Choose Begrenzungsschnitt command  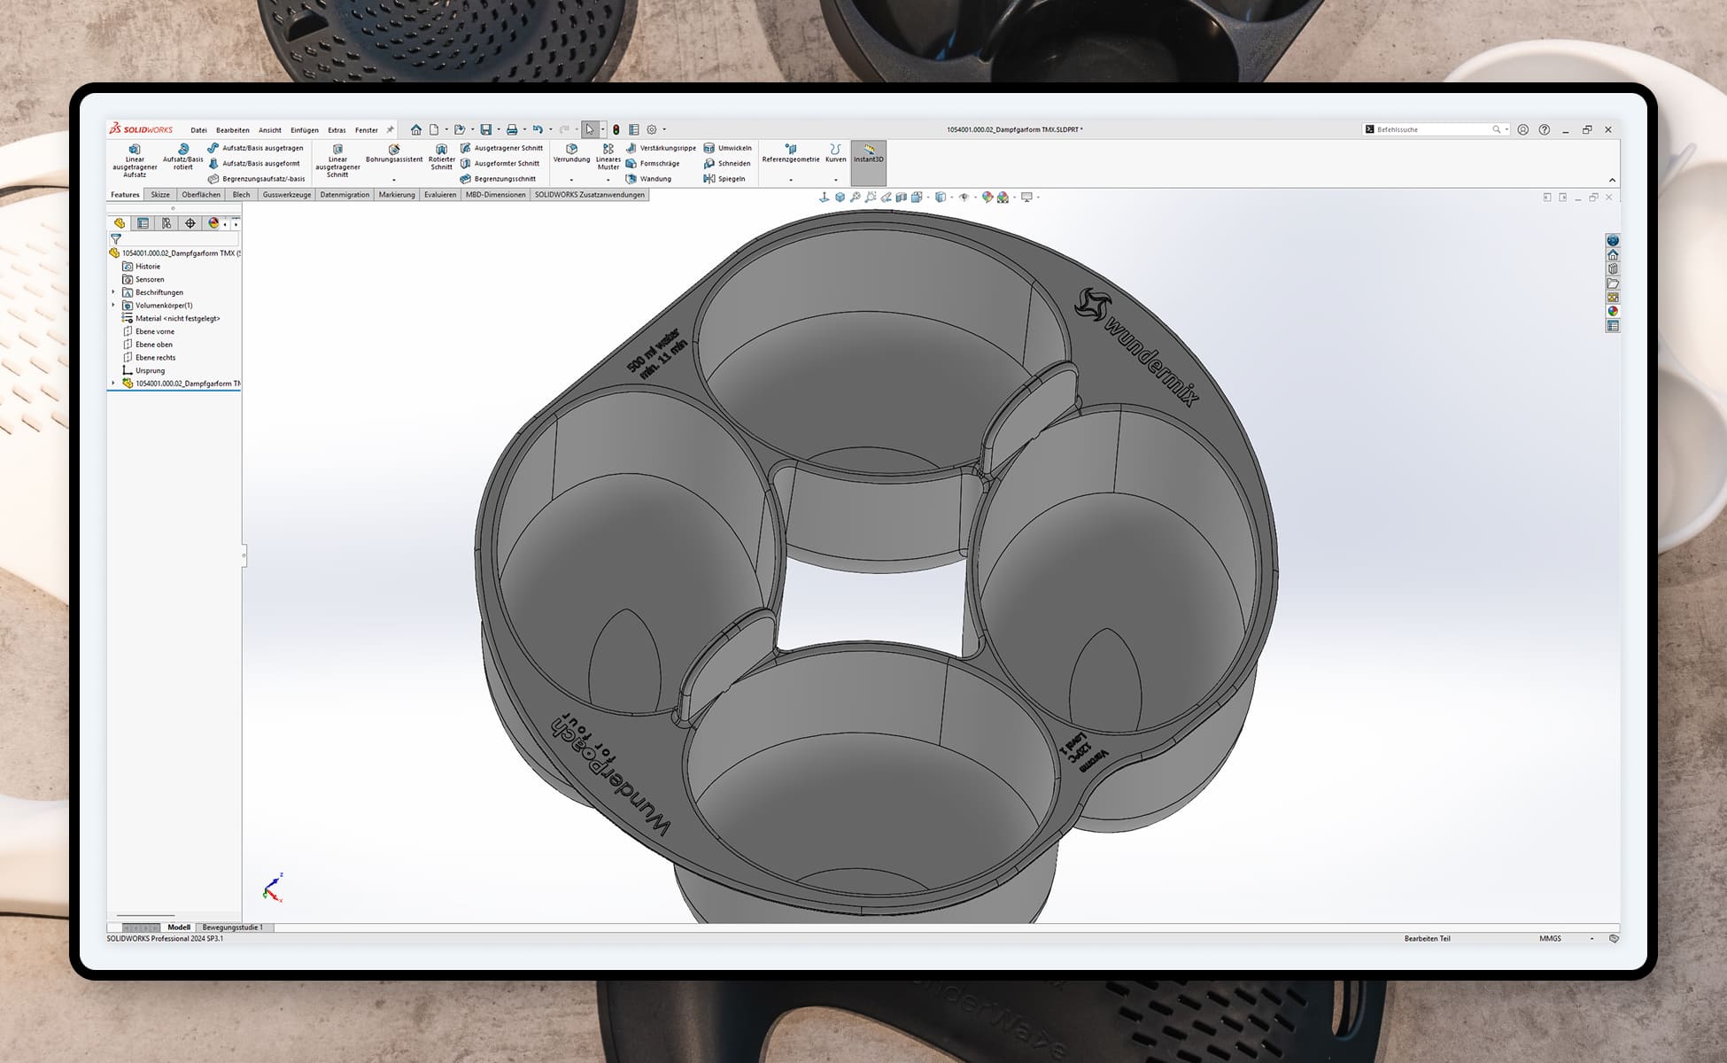pyautogui.click(x=498, y=178)
